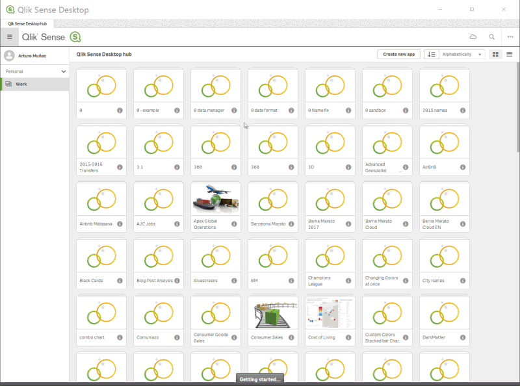Switch to list view
The width and height of the screenshot is (520, 386).
click(x=510, y=55)
